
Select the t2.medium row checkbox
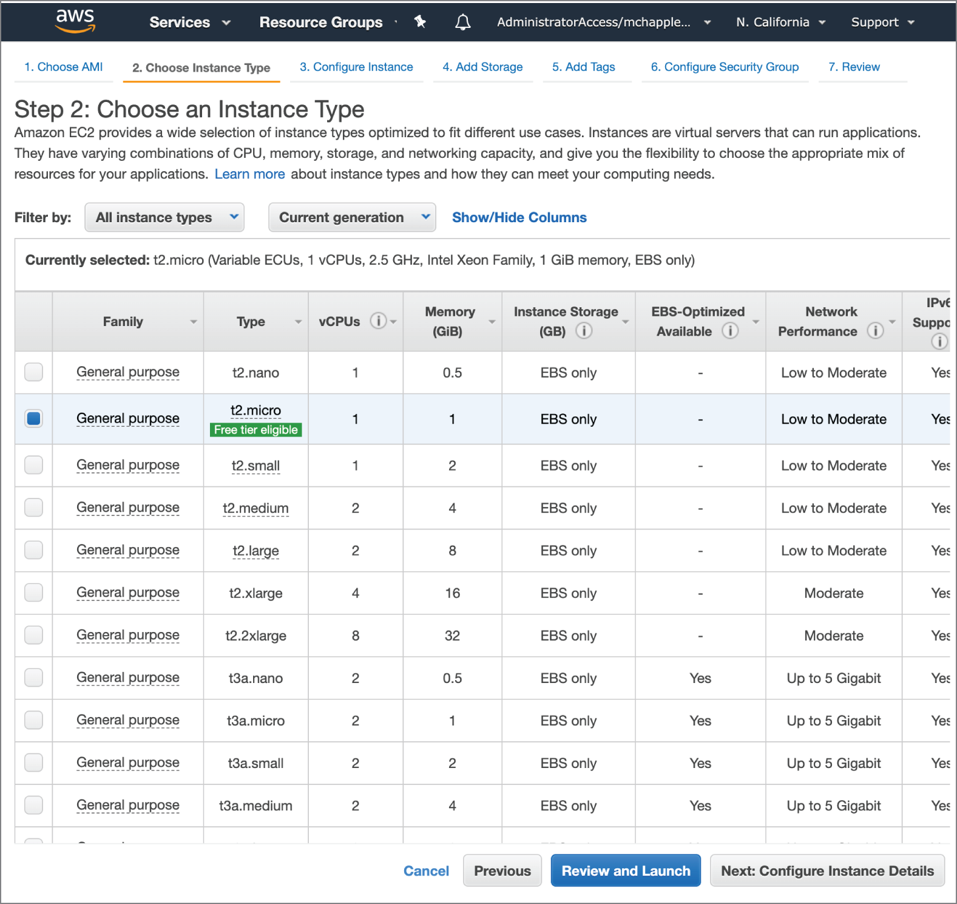[34, 508]
